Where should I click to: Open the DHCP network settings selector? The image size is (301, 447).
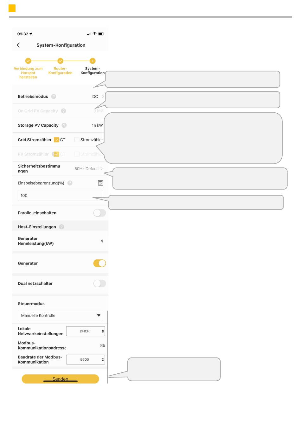click(x=86, y=331)
